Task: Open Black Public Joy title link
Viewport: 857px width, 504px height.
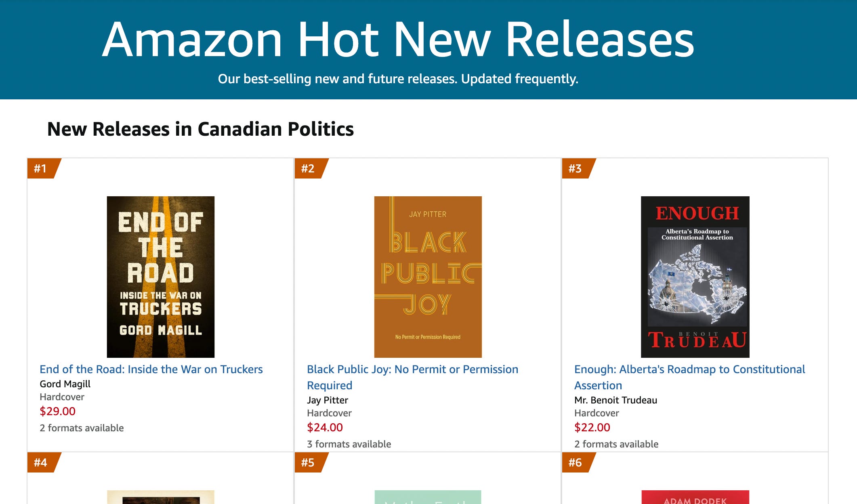Action: pos(412,377)
